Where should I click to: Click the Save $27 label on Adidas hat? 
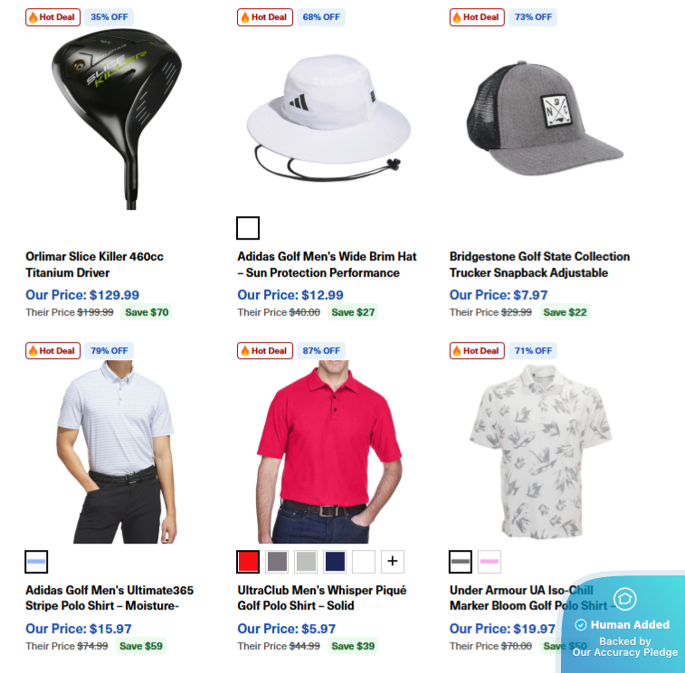[353, 312]
